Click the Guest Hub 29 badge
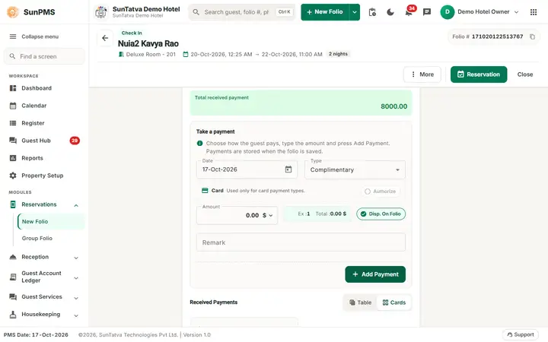This screenshot has height=342, width=548. [x=75, y=141]
